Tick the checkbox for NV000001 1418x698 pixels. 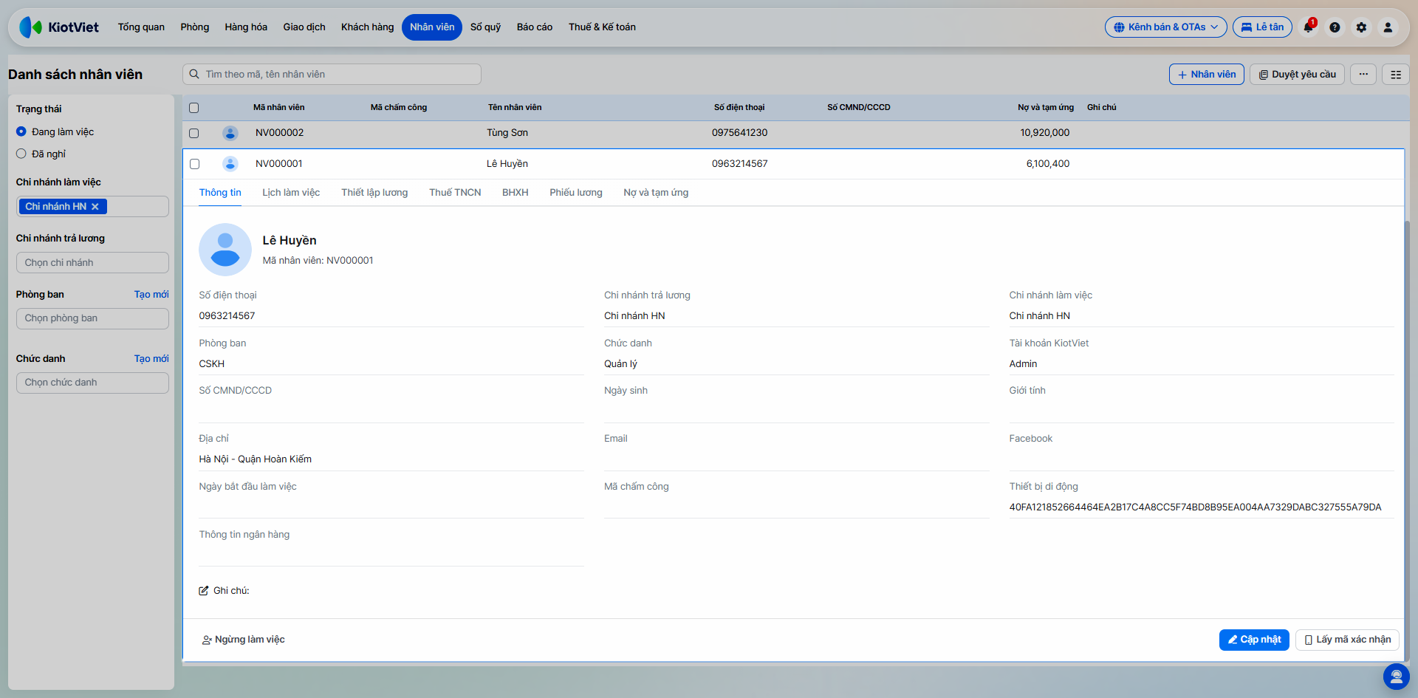pos(195,164)
